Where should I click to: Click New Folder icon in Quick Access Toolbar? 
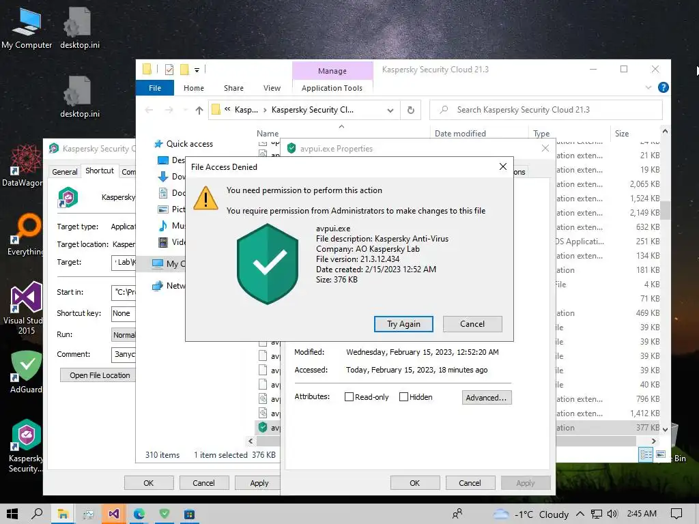pos(184,70)
